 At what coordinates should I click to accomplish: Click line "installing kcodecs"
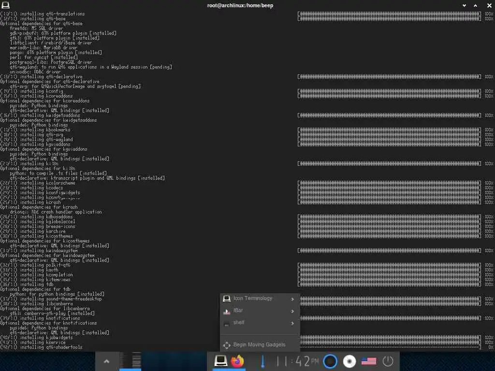(31, 188)
